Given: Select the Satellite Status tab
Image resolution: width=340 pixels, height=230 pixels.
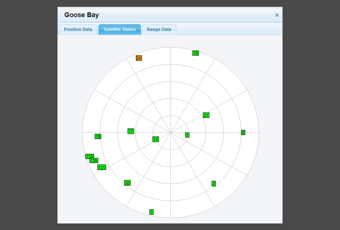Looking at the screenshot, I should 120,29.
